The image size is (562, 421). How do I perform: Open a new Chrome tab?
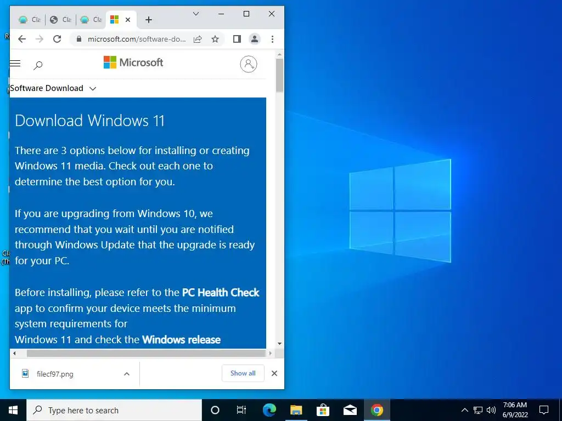(x=149, y=20)
